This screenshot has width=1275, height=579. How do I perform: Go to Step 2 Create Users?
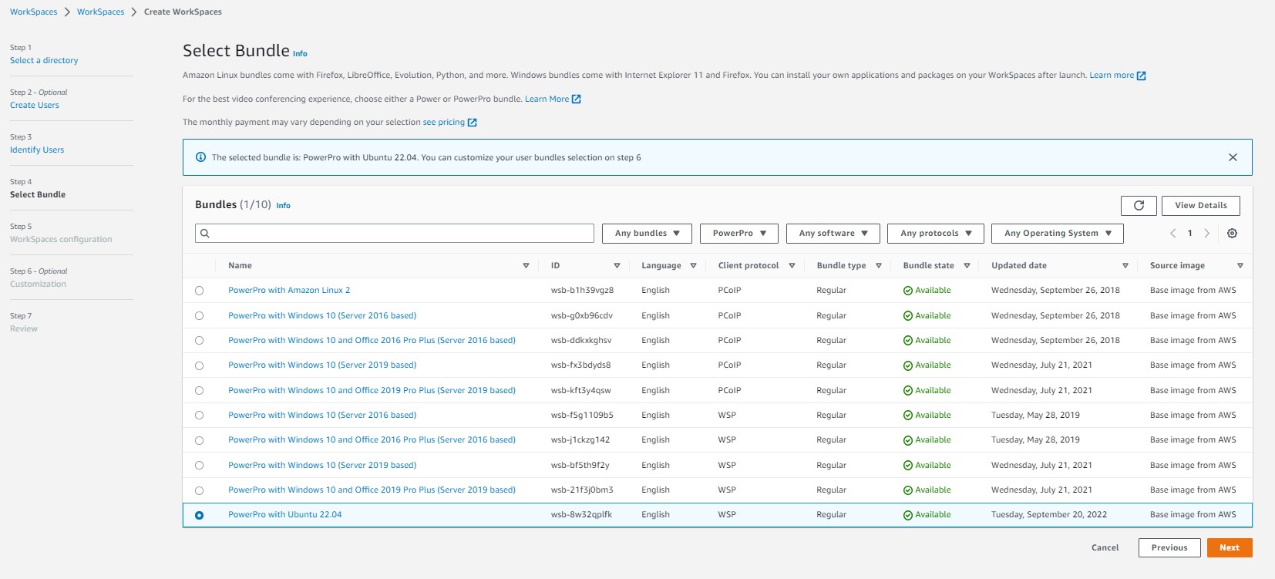pos(35,105)
